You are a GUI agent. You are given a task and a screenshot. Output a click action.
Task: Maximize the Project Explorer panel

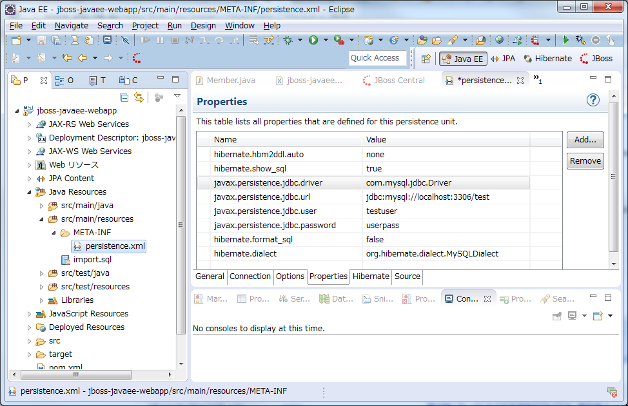(x=175, y=79)
